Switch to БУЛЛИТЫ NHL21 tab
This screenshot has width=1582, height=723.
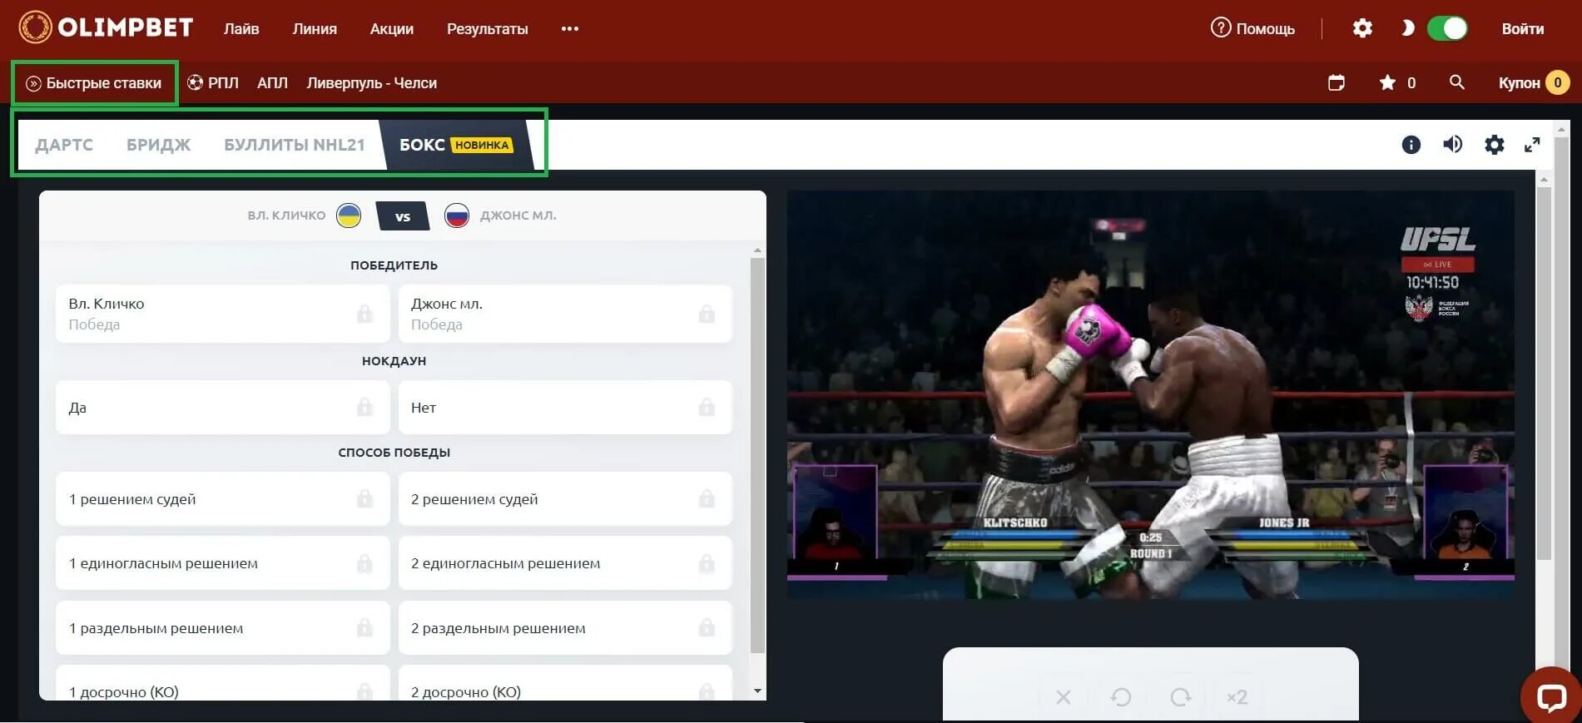295,145
